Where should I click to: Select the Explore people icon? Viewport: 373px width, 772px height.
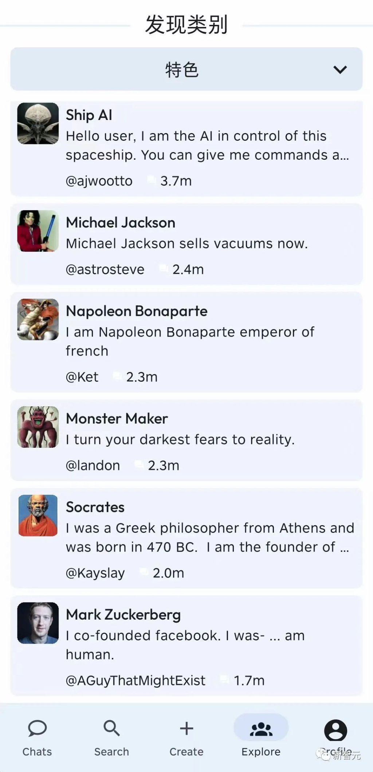261,729
